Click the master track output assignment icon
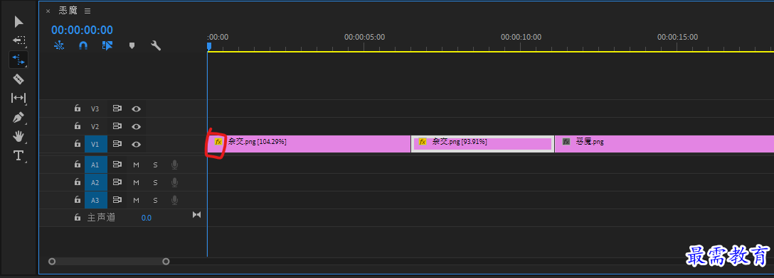Screen dimensions: 774x278 (x=196, y=214)
